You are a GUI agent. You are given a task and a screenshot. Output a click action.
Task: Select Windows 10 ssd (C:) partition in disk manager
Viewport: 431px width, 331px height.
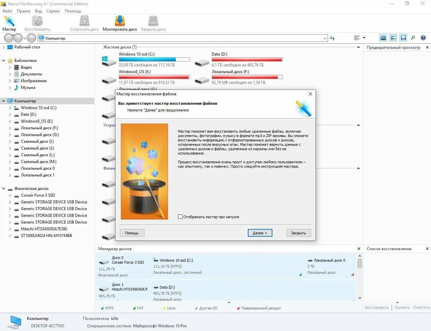tap(227, 266)
